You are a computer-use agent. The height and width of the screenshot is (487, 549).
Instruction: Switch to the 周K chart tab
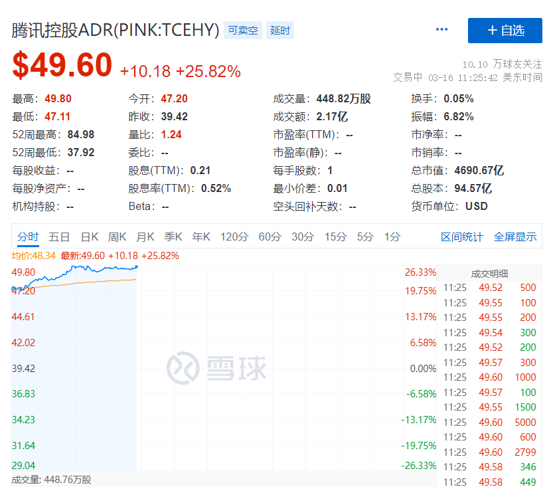117,237
